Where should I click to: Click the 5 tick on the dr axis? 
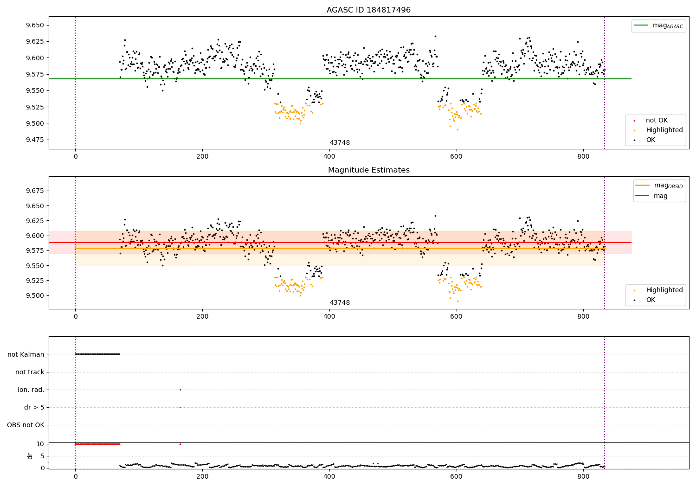coord(42,456)
